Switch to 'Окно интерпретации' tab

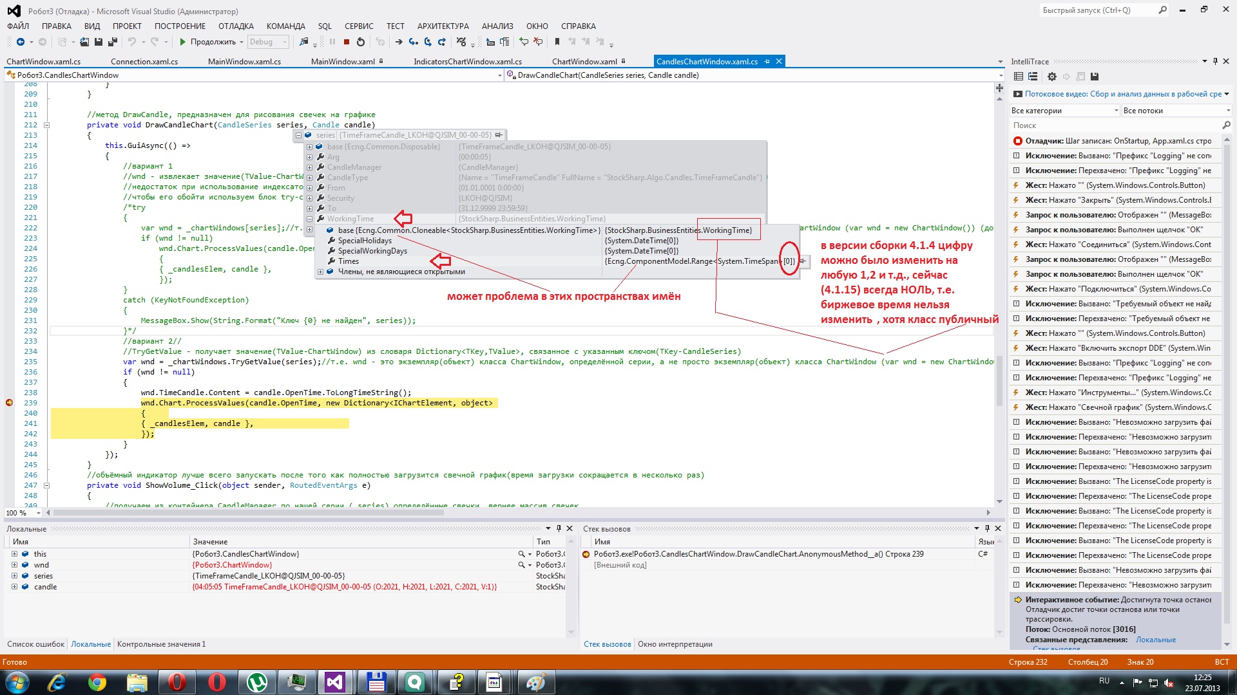tap(675, 644)
